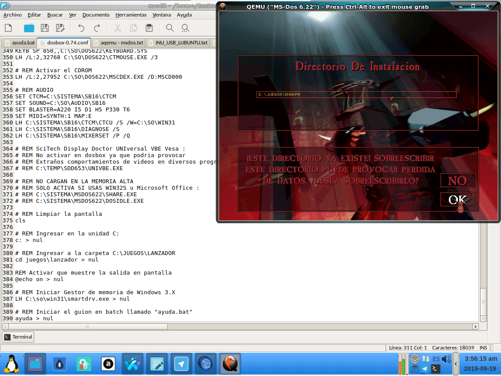
Task: Switch to medit editor taskbar icon
Action: pos(157,364)
